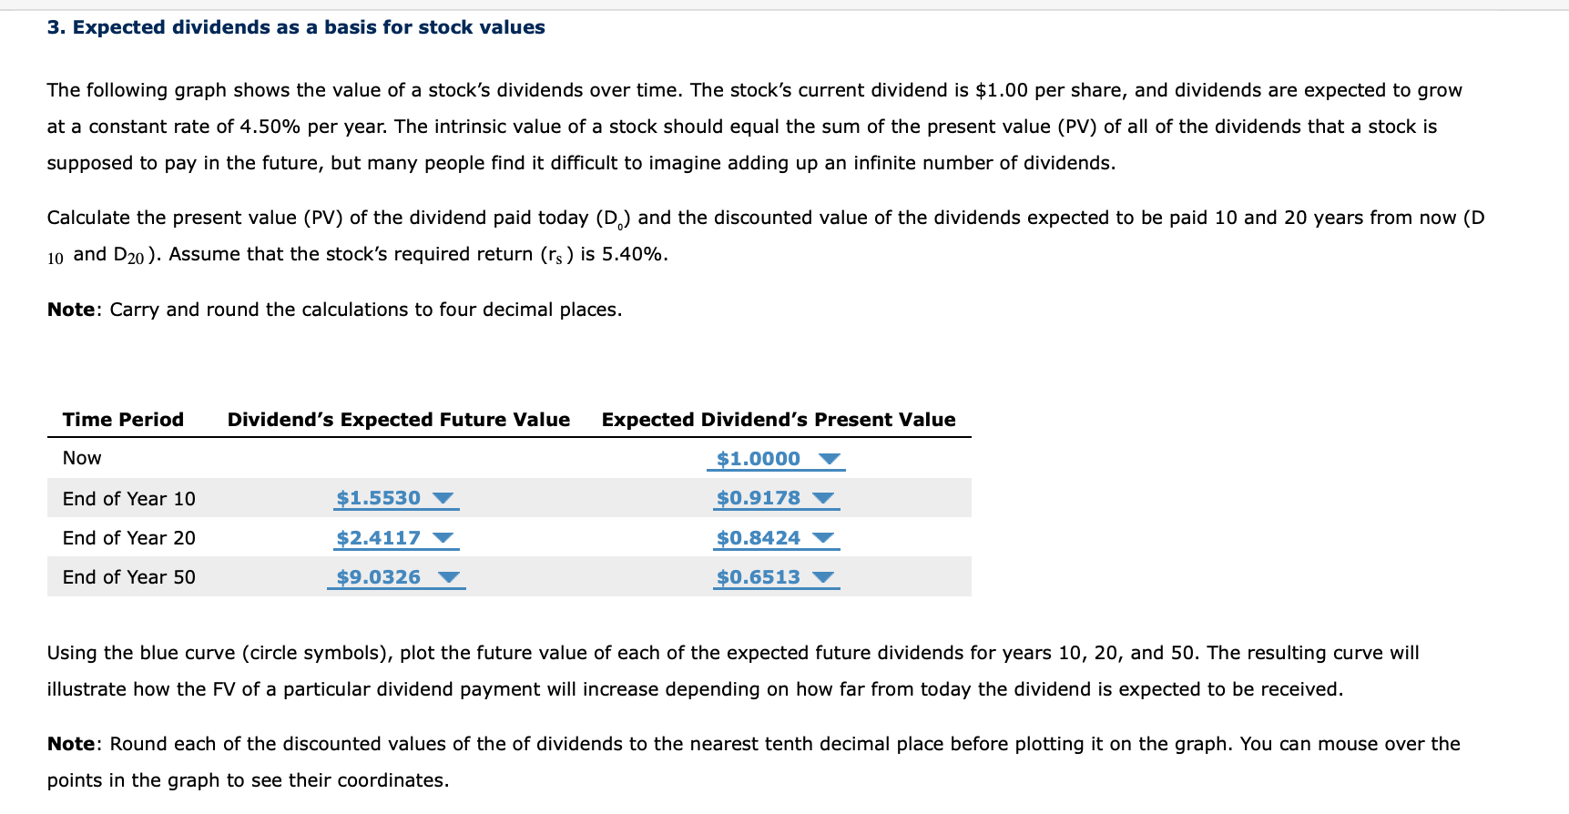Viewport: 1569px width, 814px height.
Task: Click the triangle beside $1.5530
Action: pos(443,498)
